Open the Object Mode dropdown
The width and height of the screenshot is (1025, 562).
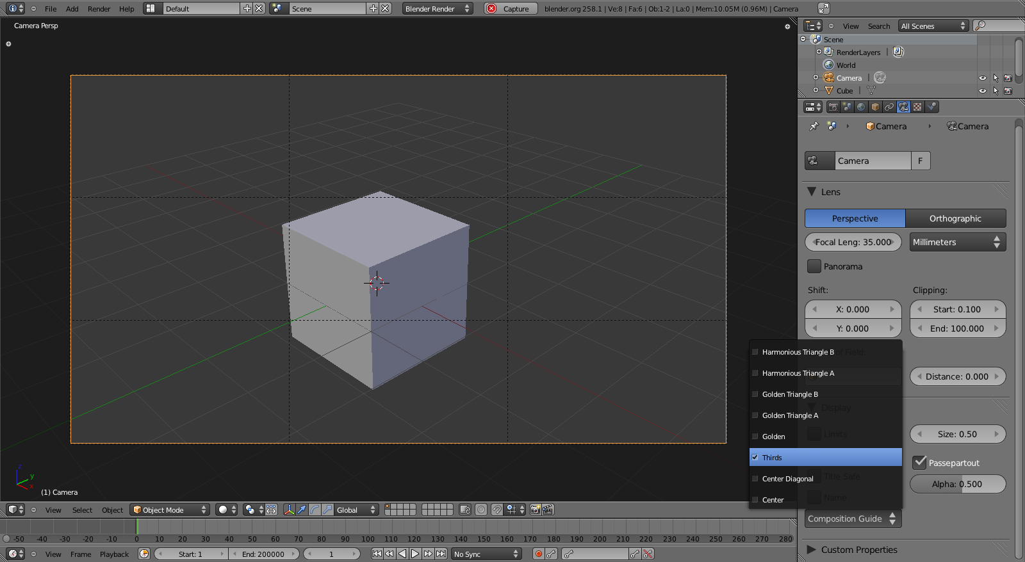pos(170,510)
